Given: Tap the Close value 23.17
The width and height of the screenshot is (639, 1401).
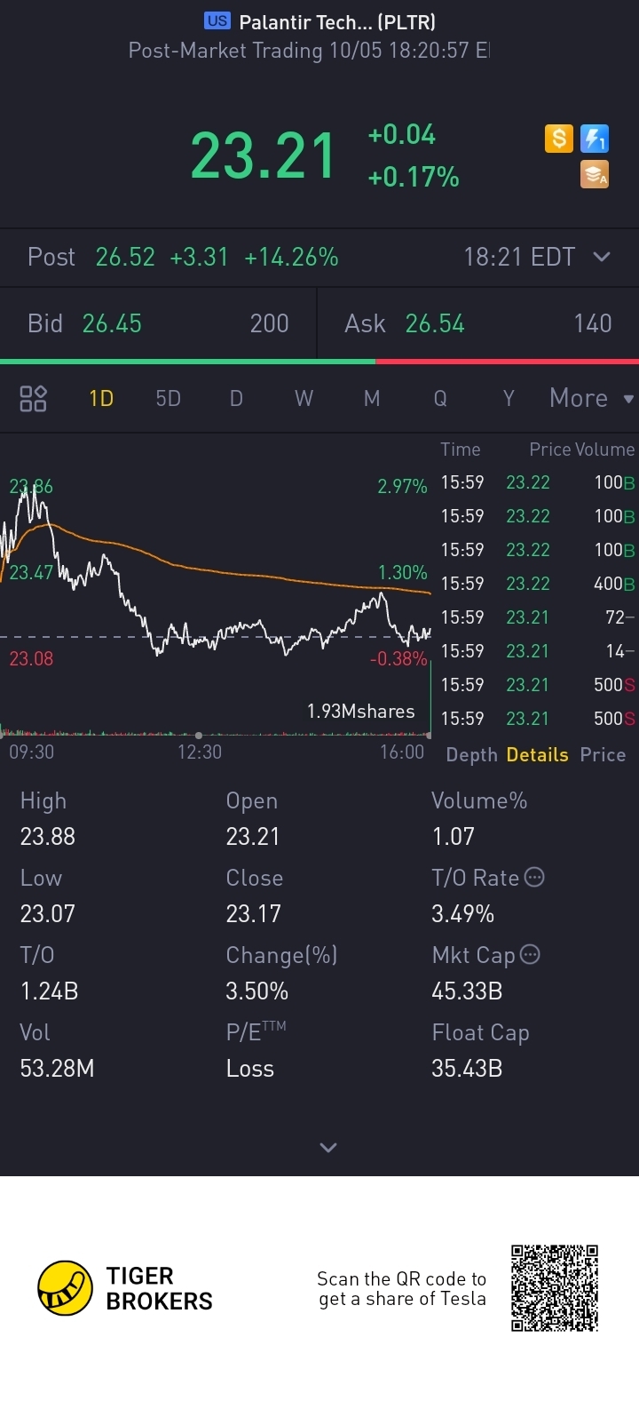Looking at the screenshot, I should pyautogui.click(x=253, y=914).
